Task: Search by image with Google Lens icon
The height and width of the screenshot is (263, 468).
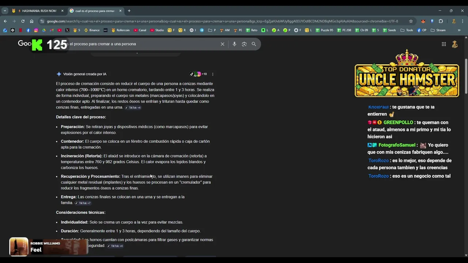Action: tap(244, 44)
